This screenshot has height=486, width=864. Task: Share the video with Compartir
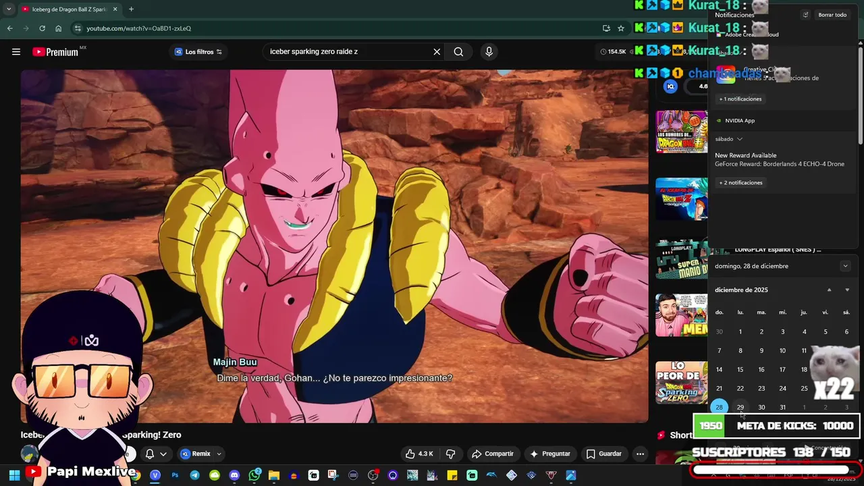coord(492,454)
